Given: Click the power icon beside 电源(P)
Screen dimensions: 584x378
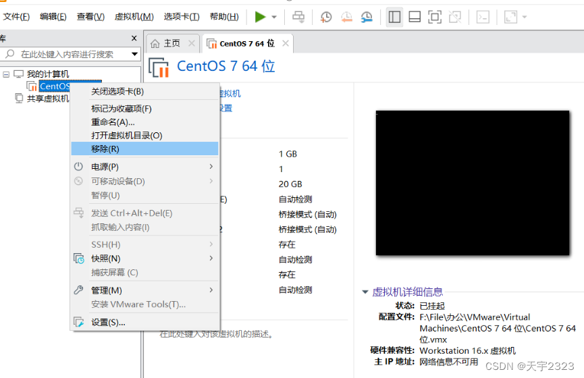Looking at the screenshot, I should 78,167.
